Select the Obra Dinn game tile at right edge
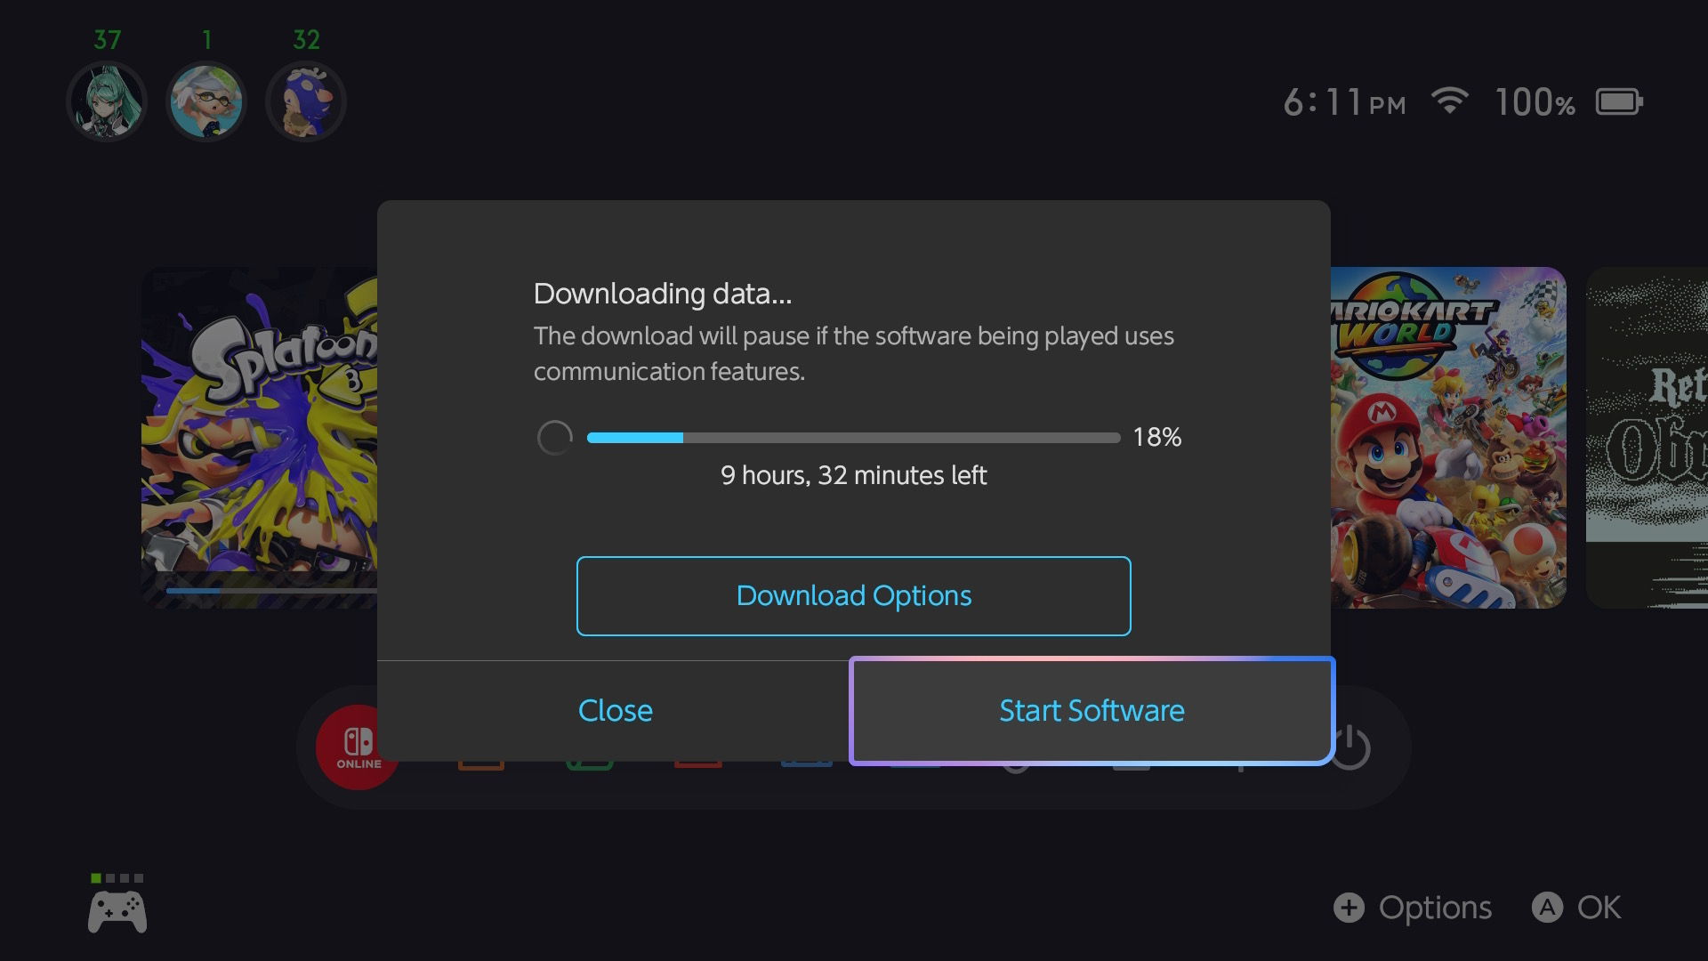This screenshot has width=1708, height=961. pos(1648,436)
